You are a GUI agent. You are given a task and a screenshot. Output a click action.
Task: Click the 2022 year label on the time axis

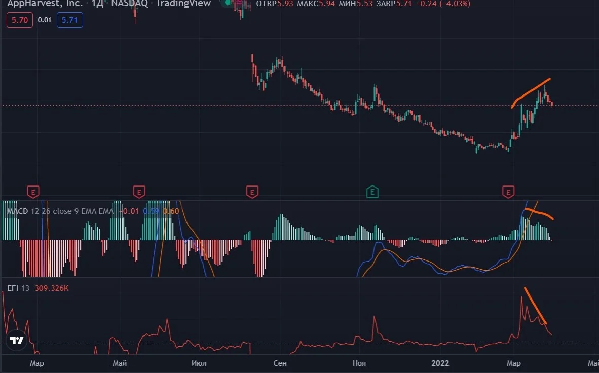(x=440, y=363)
